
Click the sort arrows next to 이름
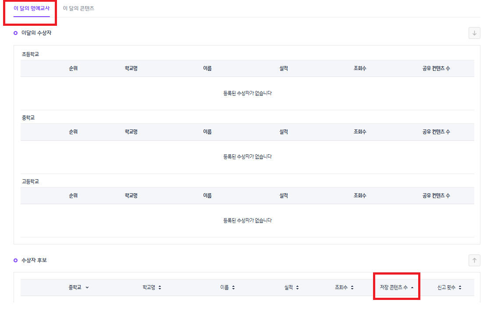pos(233,288)
